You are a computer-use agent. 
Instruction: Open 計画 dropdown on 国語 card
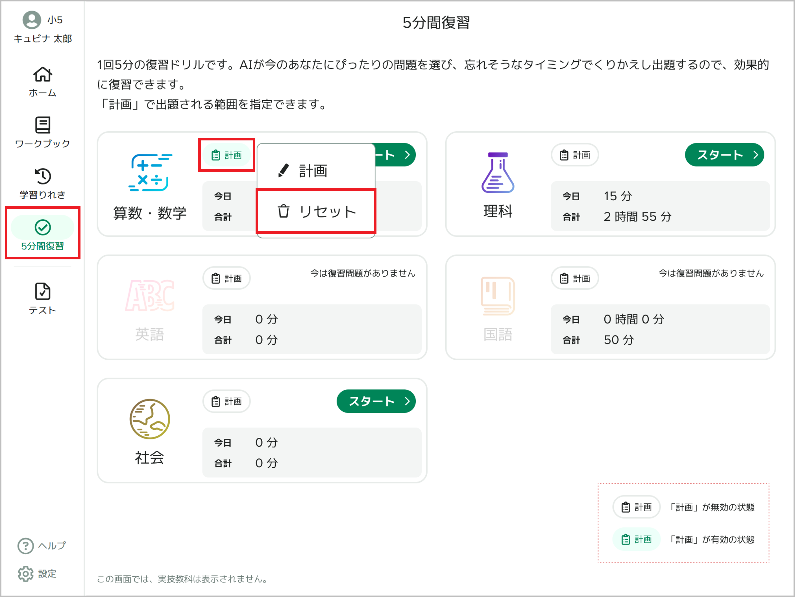(x=575, y=278)
